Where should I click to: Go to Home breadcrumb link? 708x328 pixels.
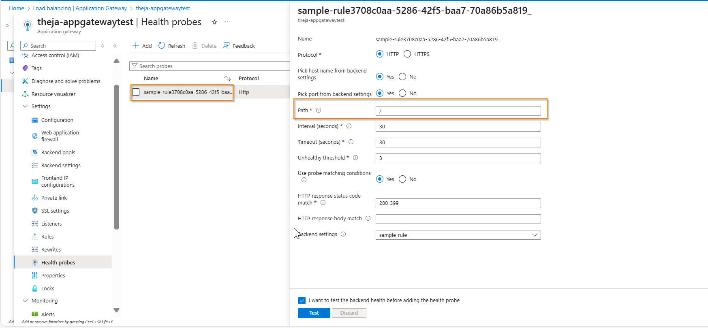click(16, 8)
